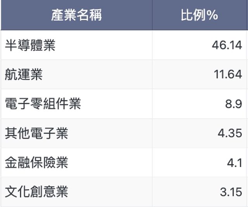The image size is (248, 207).
Task: Click the 8.9 percentage value
Action: [233, 104]
